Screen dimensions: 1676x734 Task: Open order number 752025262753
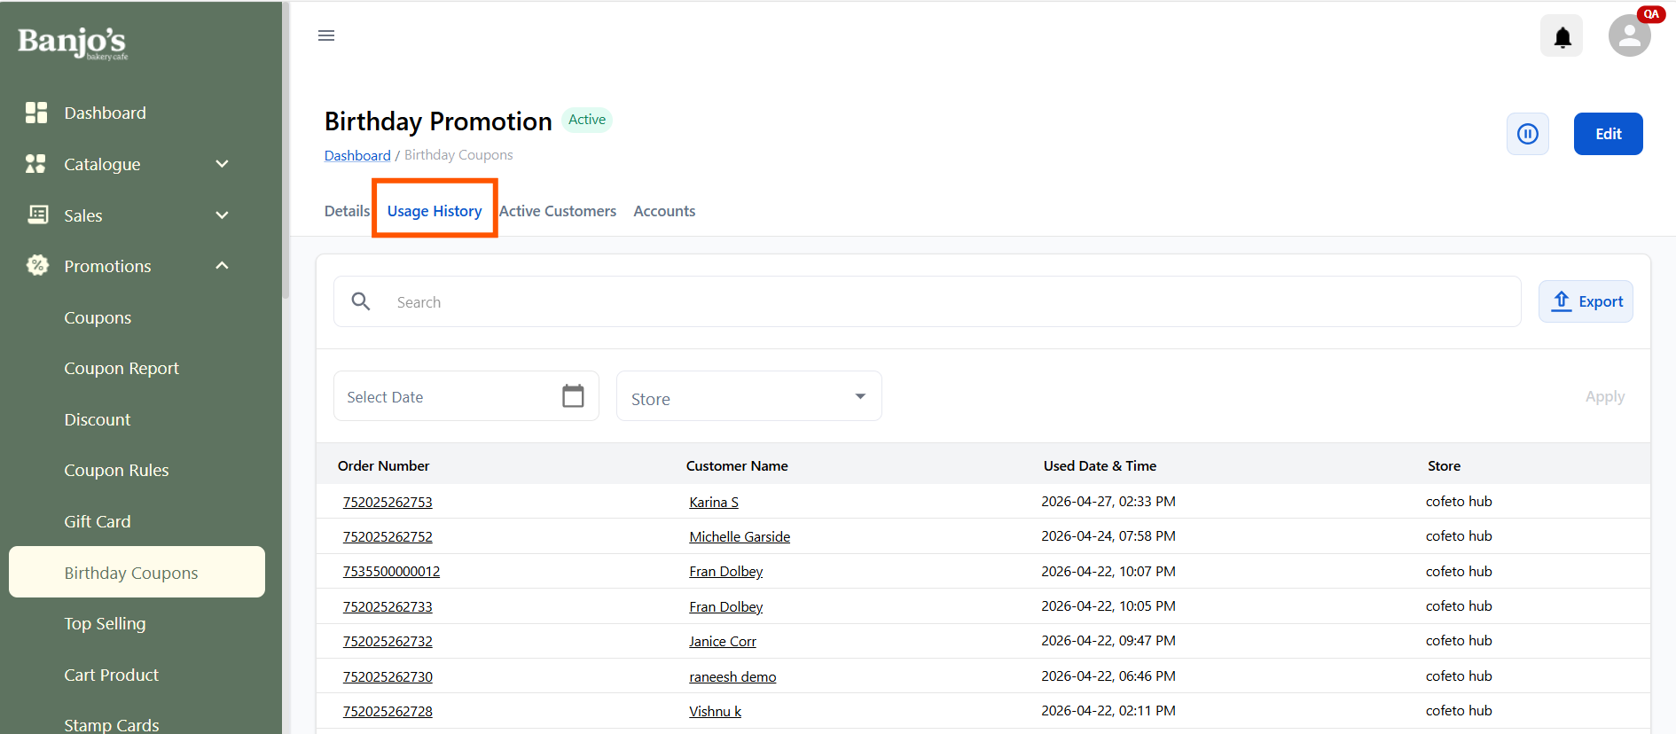pos(388,502)
